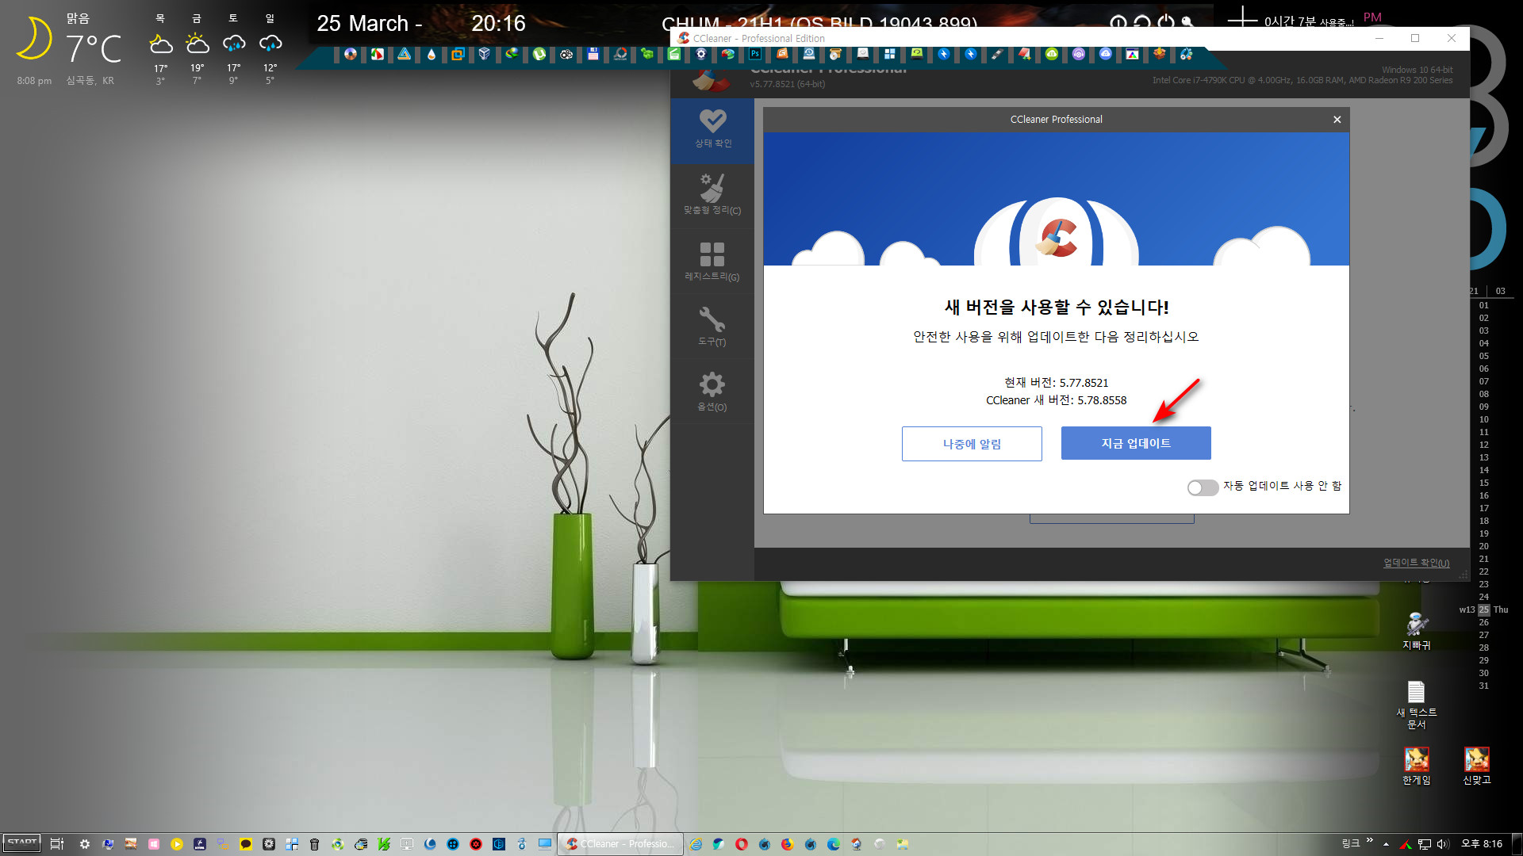
Task: Open Settings gear on the taskbar
Action: (x=85, y=844)
